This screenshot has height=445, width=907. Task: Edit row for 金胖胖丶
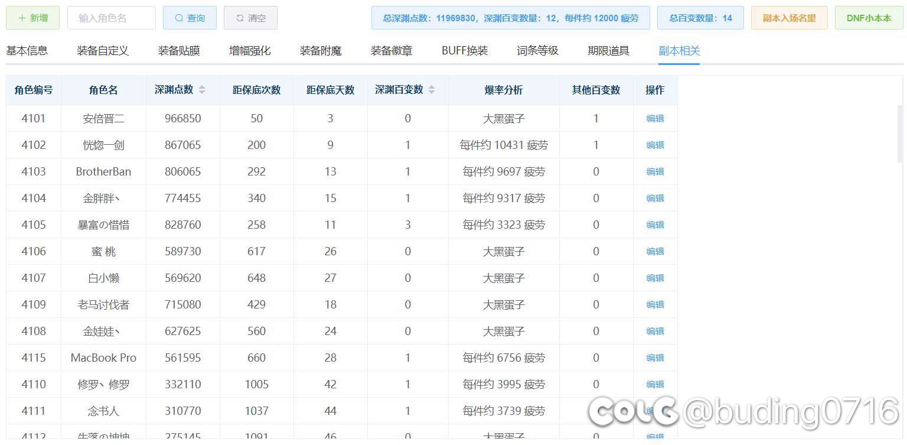655,198
